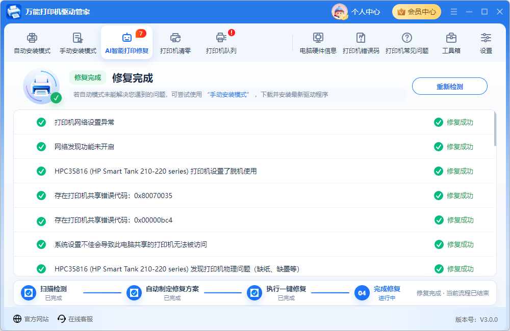Click the error code 0x80070035 row
The width and height of the screenshot is (510, 331).
pyautogui.click(x=253, y=196)
